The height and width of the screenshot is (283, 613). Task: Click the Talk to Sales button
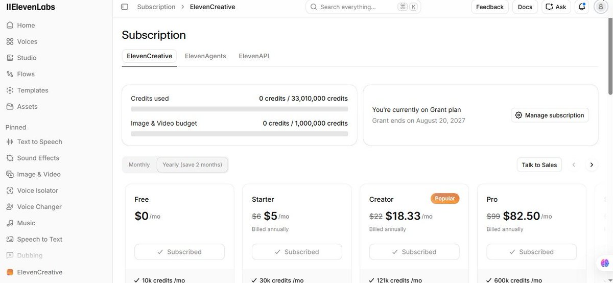[x=539, y=165]
